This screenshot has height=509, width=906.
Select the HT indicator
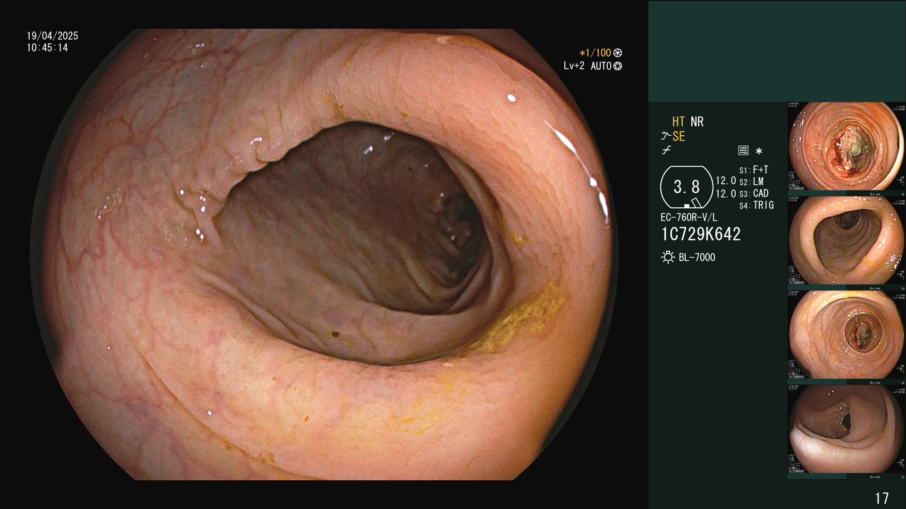679,122
